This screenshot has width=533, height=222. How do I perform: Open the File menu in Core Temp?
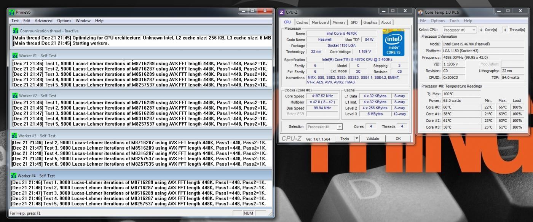click(x=423, y=21)
